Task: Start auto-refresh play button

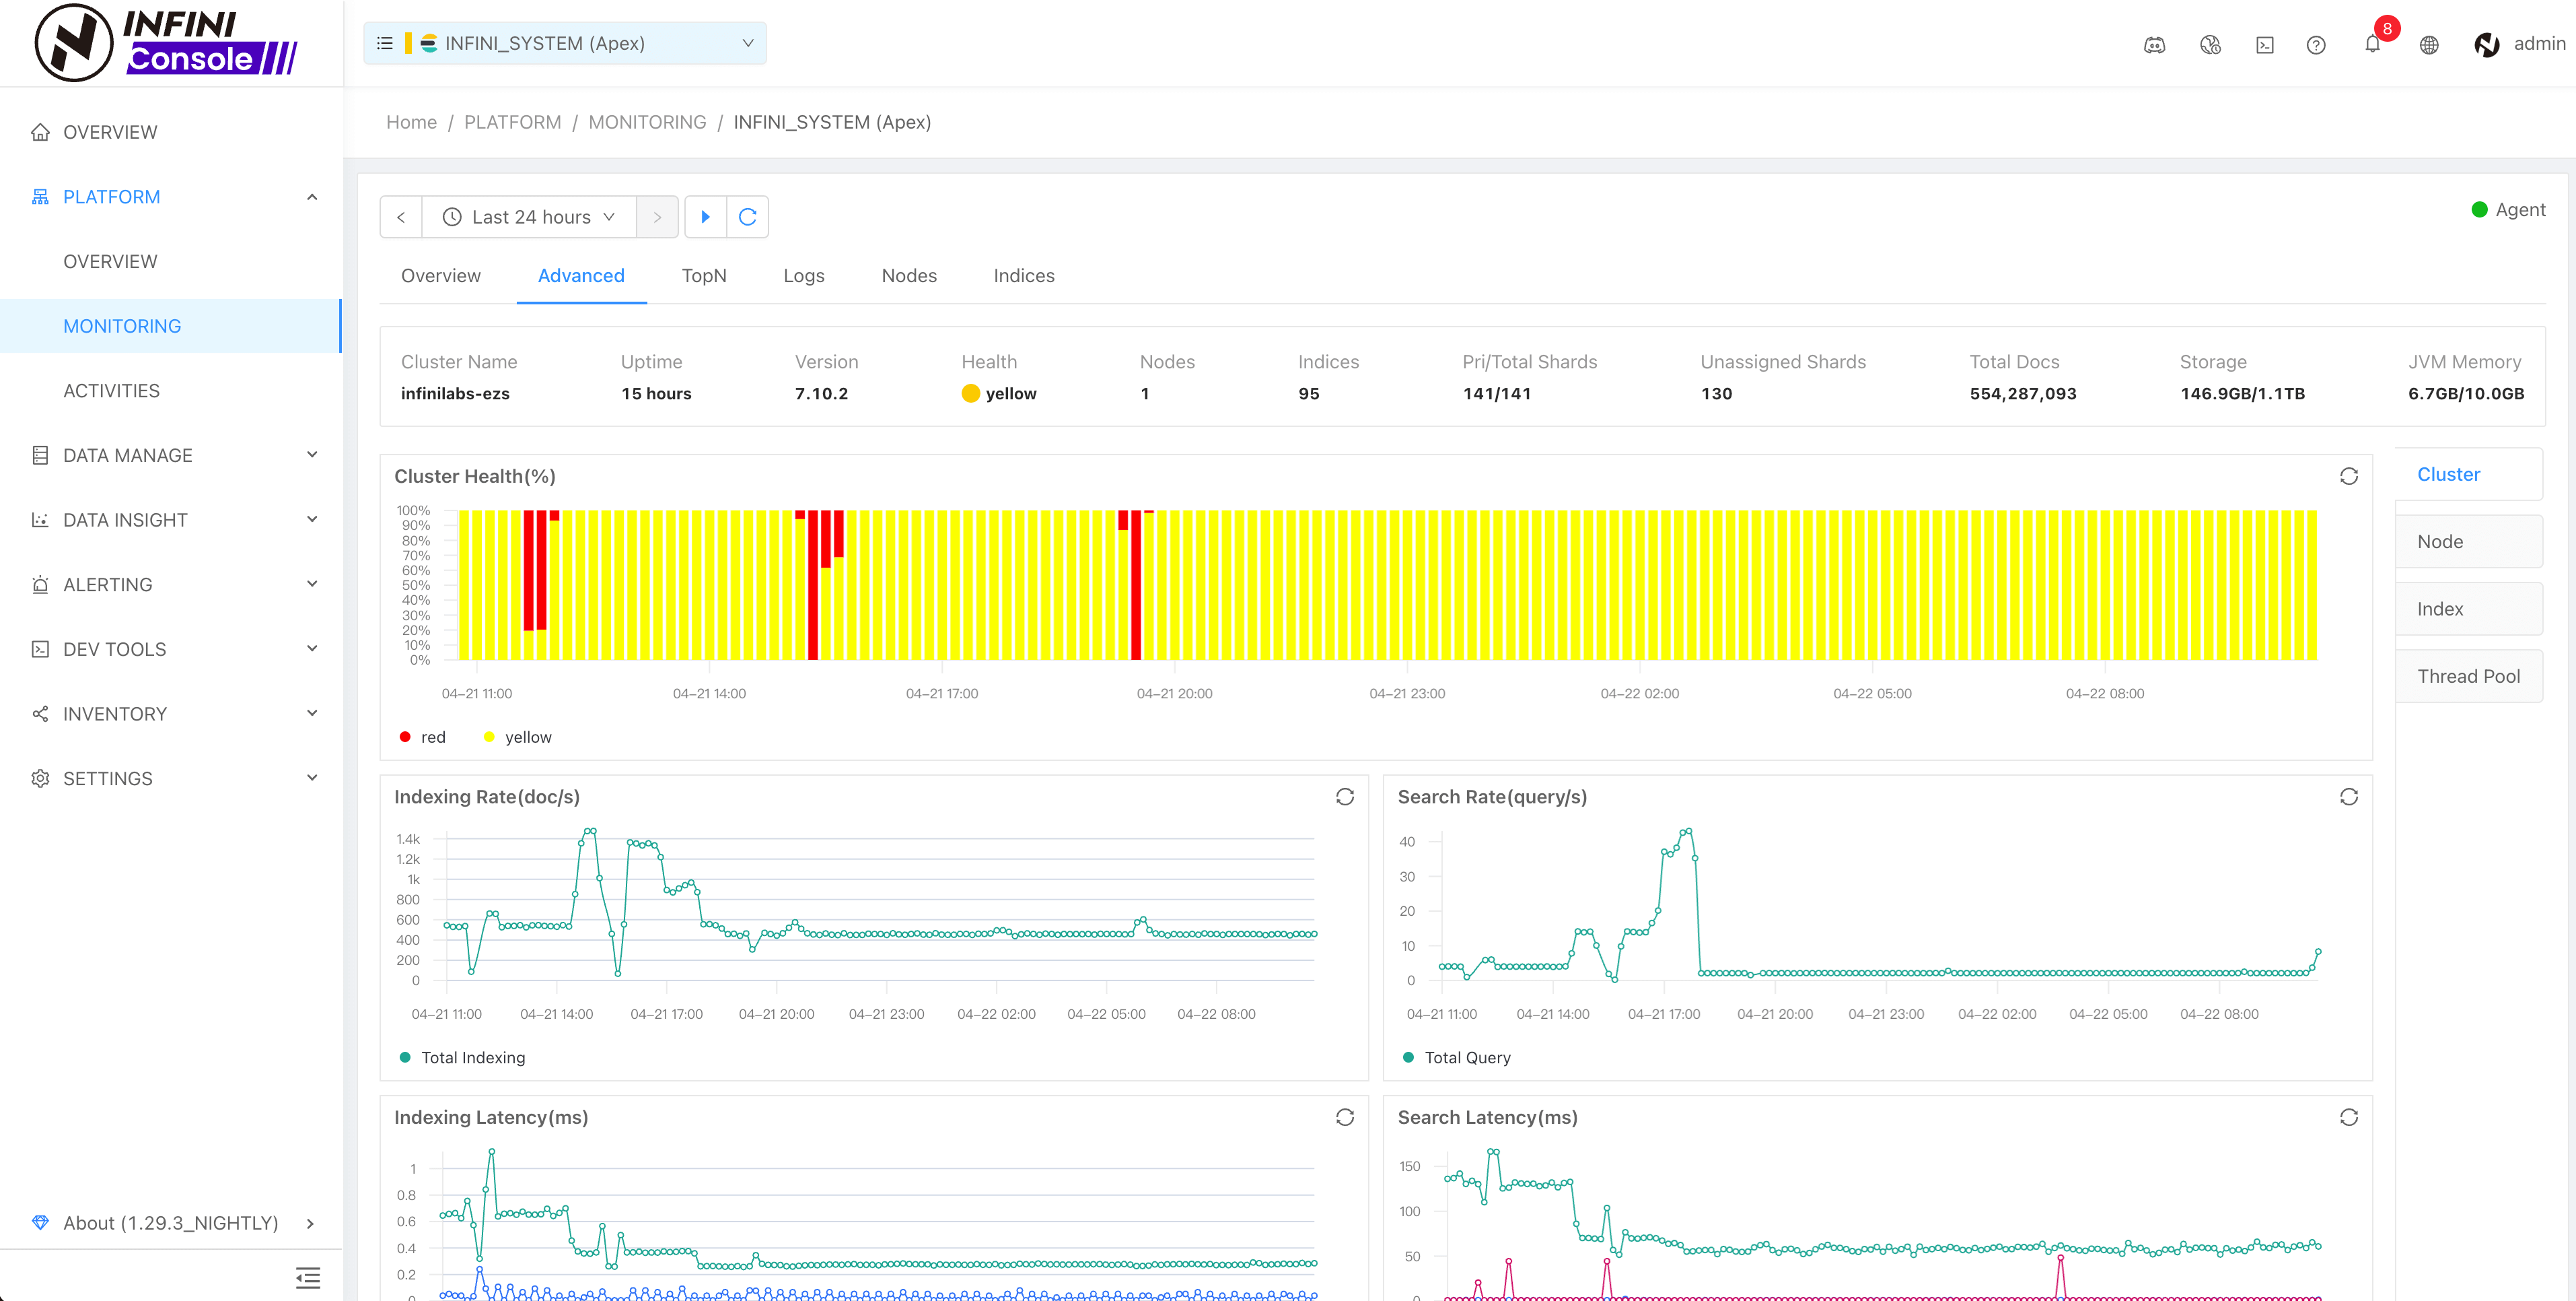Action: pos(705,217)
